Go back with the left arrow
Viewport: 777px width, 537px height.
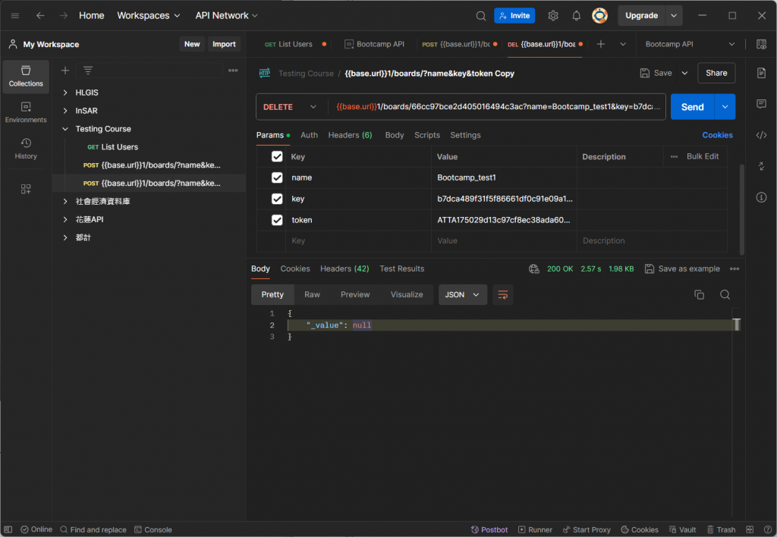(x=40, y=16)
